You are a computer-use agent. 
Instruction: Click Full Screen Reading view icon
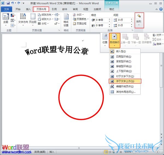click(110, 152)
